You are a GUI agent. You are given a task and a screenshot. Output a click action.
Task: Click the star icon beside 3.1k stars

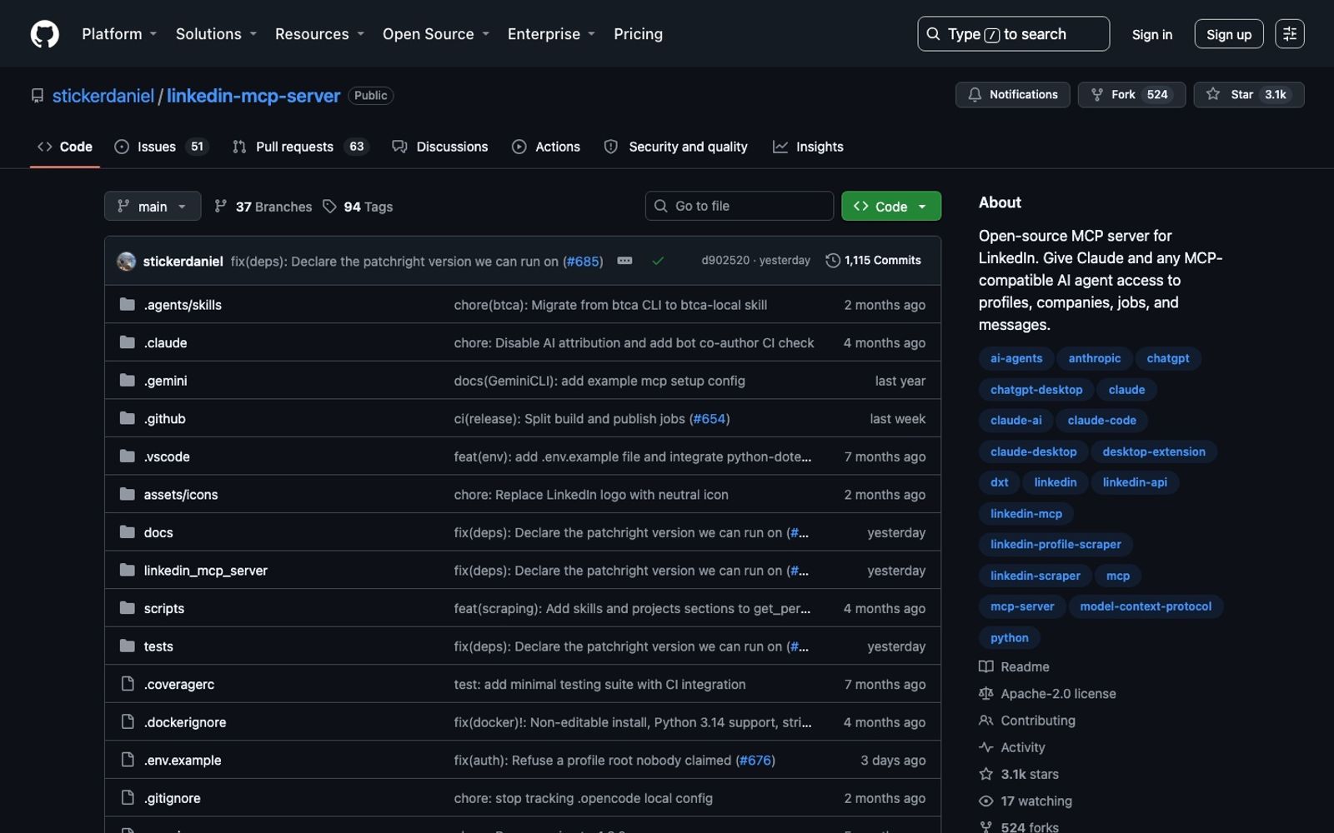click(986, 774)
